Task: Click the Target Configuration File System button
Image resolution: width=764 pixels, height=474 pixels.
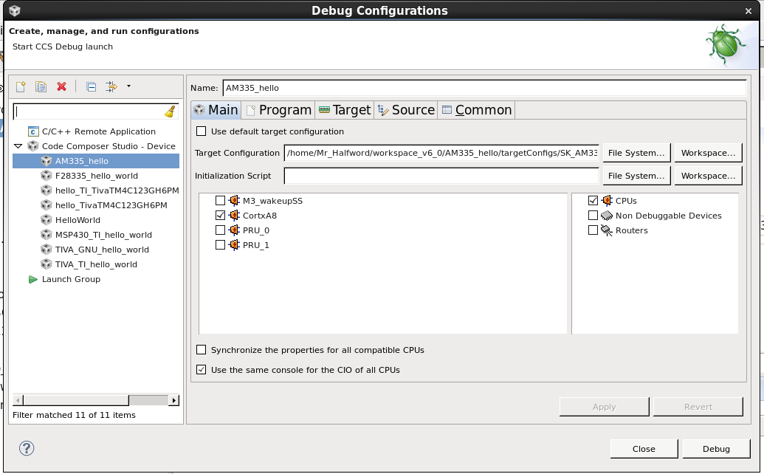Action: tap(636, 153)
